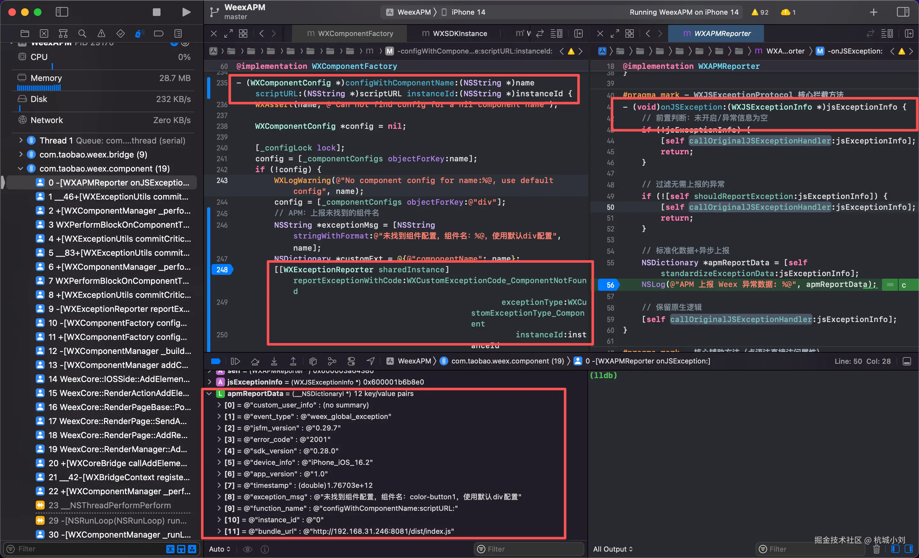This screenshot has height=558, width=919.
Task: Toggle the left navigator sidebar
Action: click(62, 12)
